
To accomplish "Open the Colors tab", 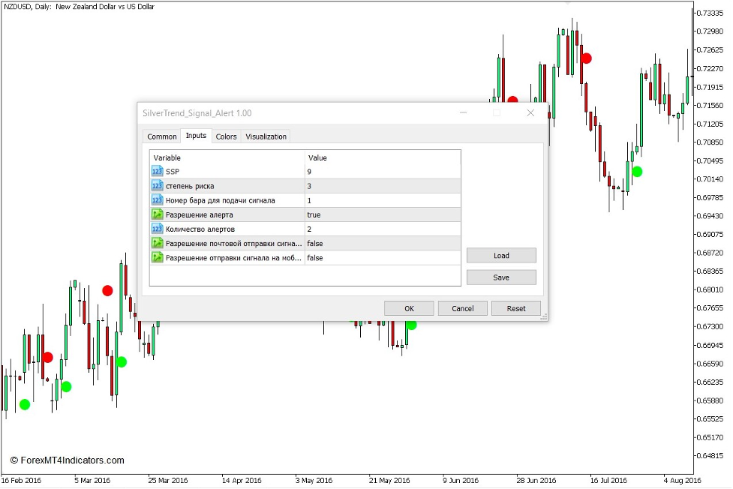I will point(226,136).
